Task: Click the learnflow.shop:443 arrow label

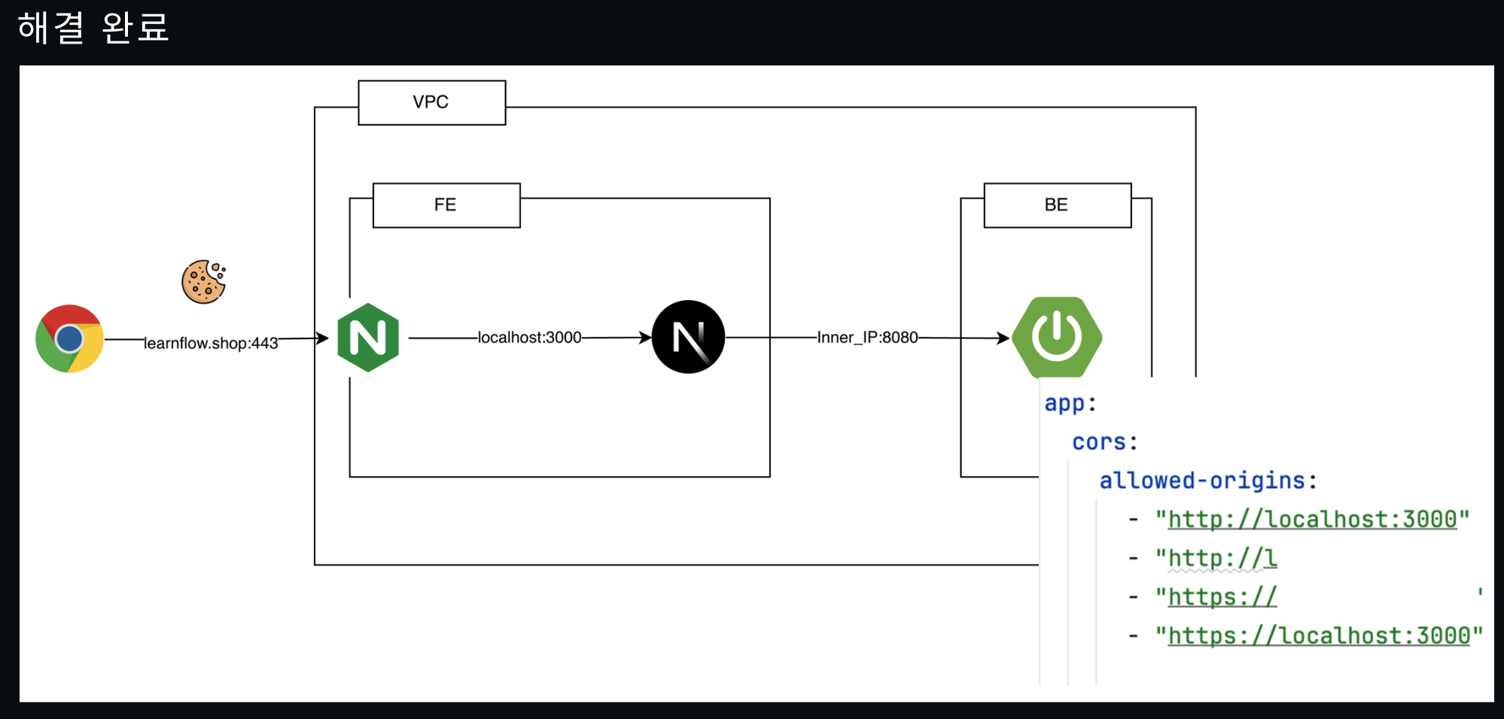Action: pyautogui.click(x=211, y=343)
